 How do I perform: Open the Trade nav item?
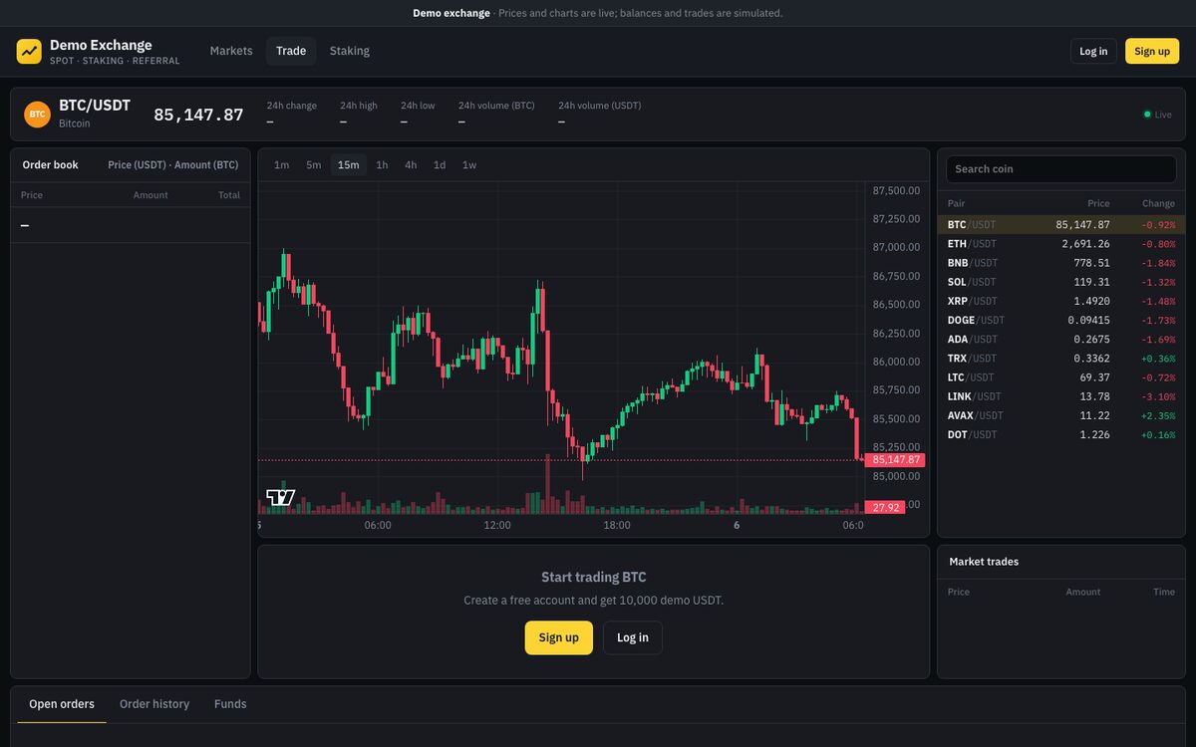coord(291,51)
